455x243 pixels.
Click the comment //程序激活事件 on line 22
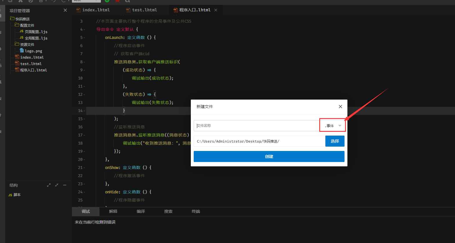pos(129,176)
